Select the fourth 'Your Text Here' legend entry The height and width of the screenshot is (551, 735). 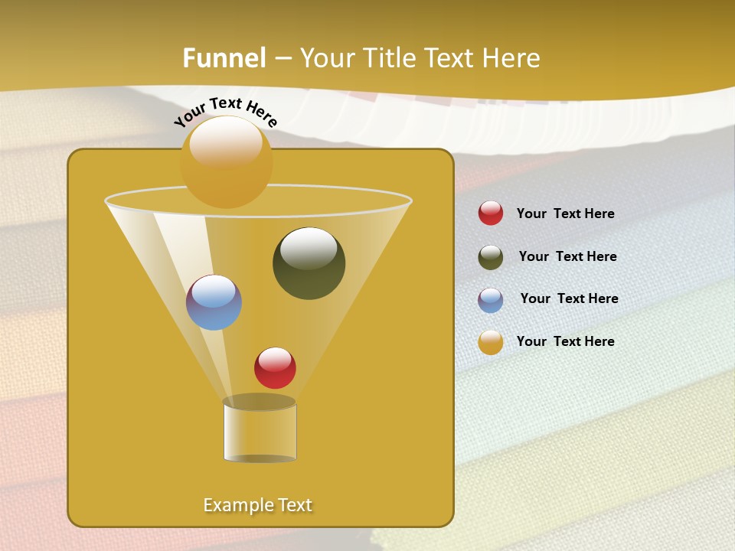(566, 341)
